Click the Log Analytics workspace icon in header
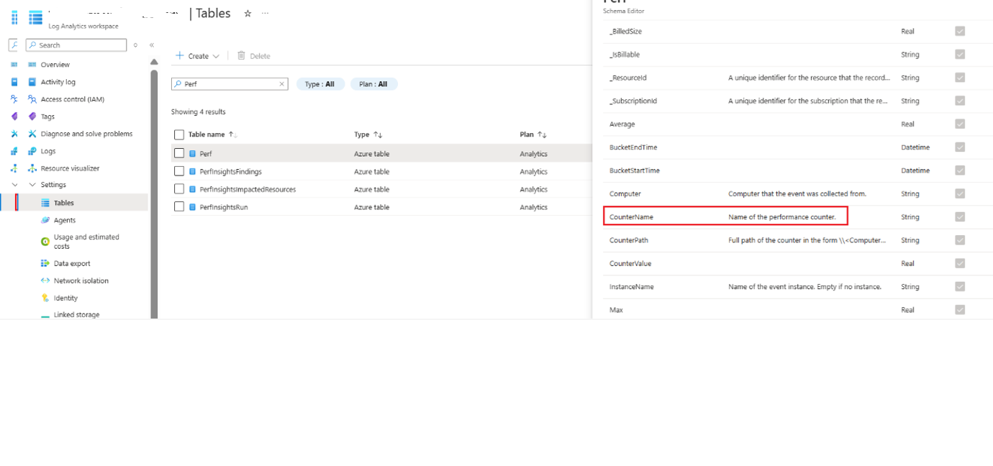The width and height of the screenshot is (993, 466). pos(35,17)
